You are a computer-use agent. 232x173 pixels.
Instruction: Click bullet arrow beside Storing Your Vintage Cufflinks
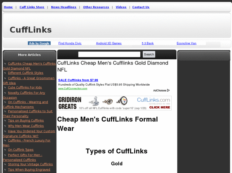(x=5, y=165)
